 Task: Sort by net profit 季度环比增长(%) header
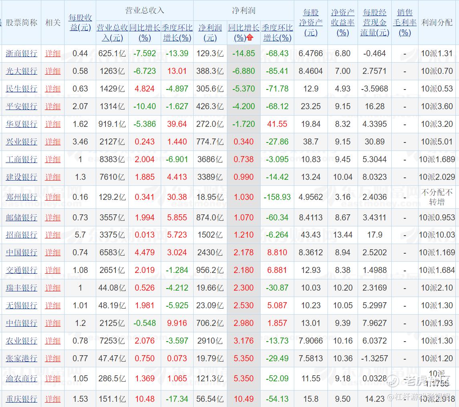pyautogui.click(x=277, y=33)
